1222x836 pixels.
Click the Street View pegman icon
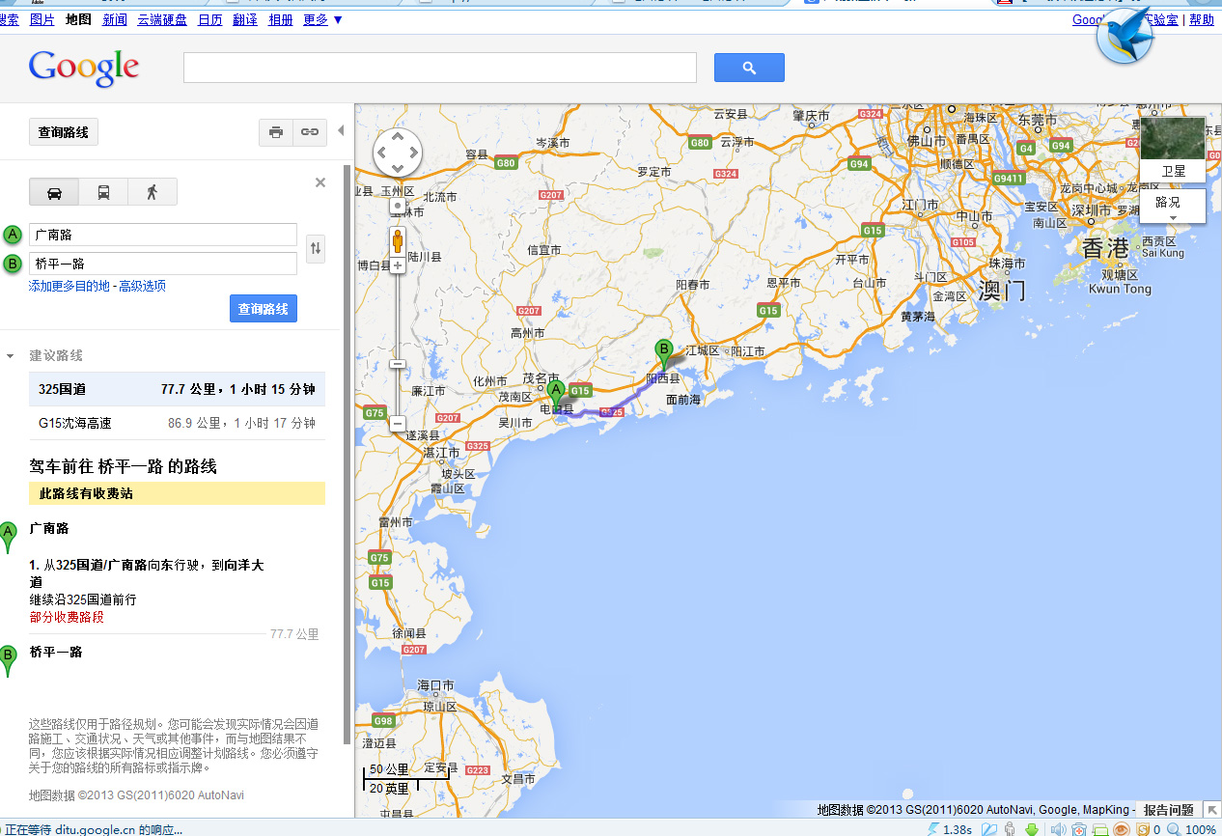(398, 240)
